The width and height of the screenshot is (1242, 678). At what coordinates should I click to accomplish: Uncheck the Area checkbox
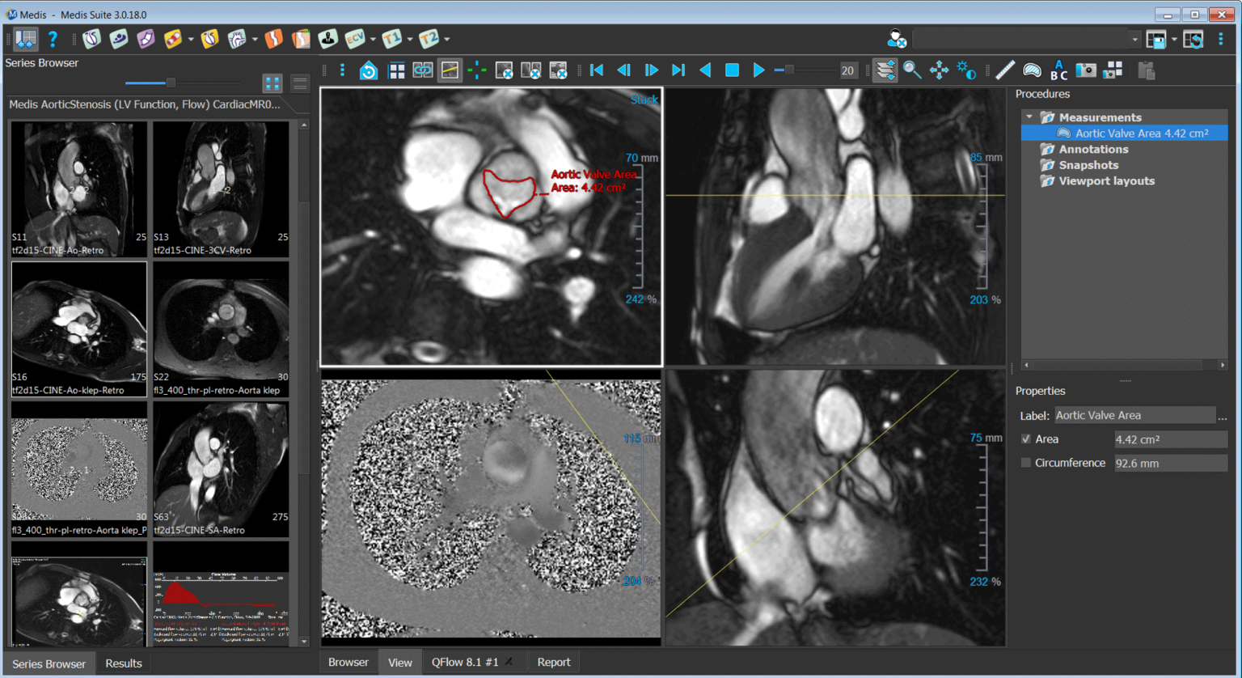(x=1026, y=439)
